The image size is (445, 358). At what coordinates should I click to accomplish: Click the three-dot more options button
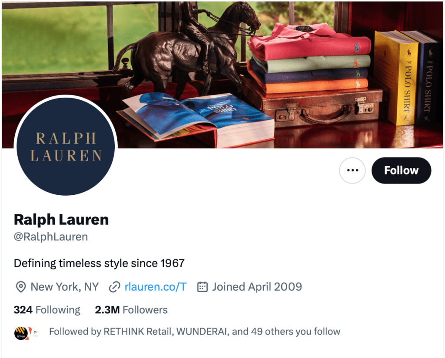[x=352, y=171]
